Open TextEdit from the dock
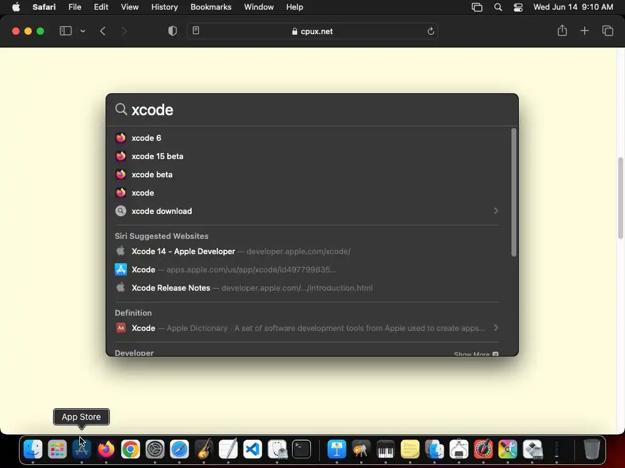Viewport: 625px width, 468px height. click(x=228, y=449)
